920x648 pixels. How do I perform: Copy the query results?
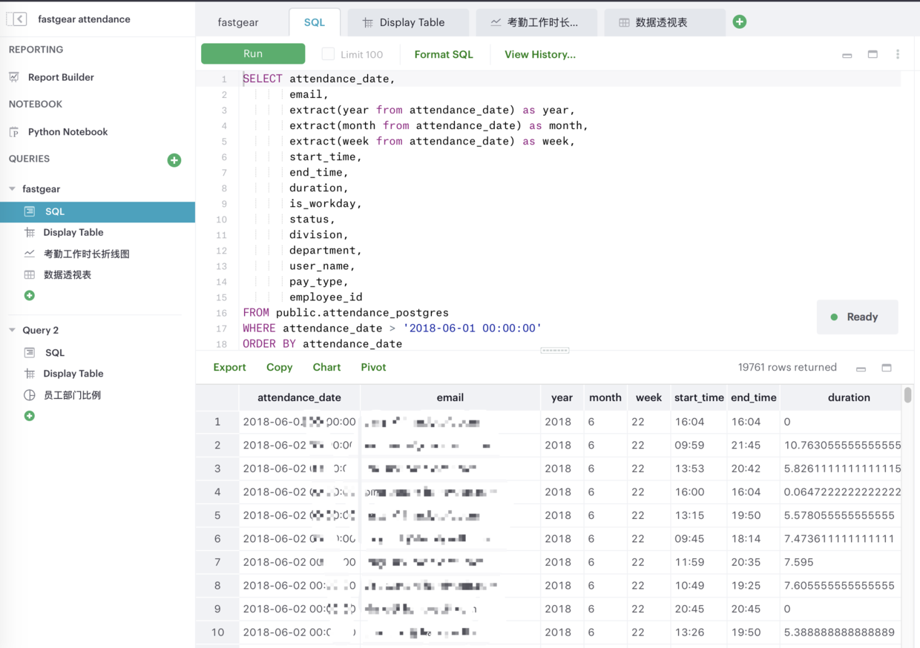click(x=279, y=367)
